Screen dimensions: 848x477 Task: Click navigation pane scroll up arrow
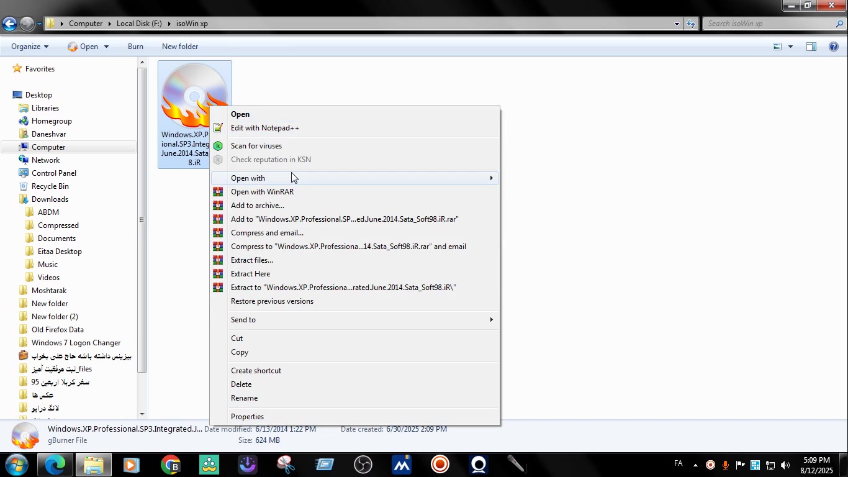(142, 62)
